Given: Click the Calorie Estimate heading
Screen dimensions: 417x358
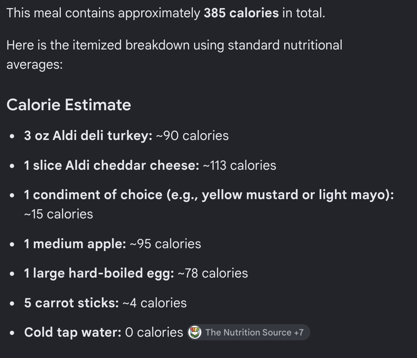Looking at the screenshot, I should pyautogui.click(x=68, y=105).
